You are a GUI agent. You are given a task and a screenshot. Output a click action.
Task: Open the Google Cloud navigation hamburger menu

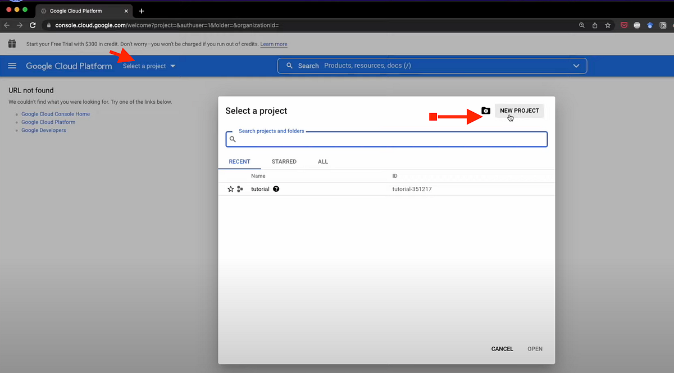click(12, 66)
